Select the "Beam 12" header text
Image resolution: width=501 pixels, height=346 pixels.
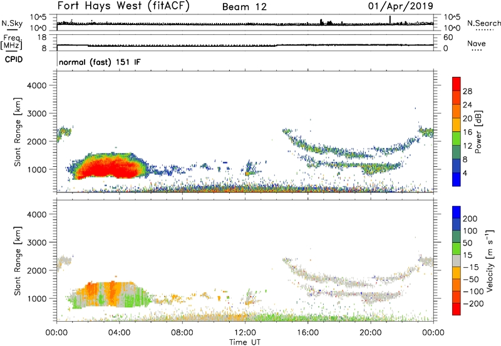[x=244, y=7]
